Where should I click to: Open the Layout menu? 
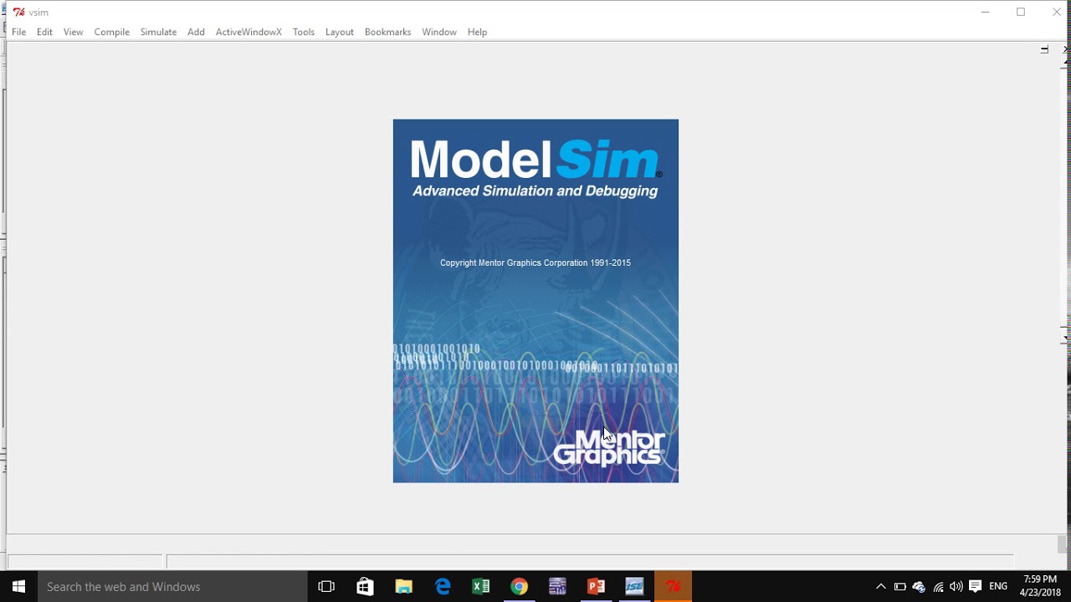coord(339,32)
